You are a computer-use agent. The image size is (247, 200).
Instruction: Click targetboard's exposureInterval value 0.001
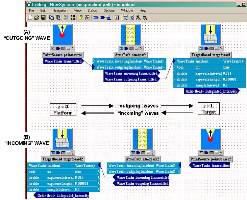tap(227, 73)
